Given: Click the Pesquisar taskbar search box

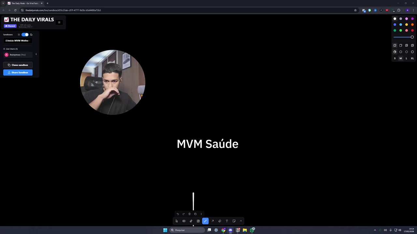Looking at the screenshot, I should coord(187,230).
